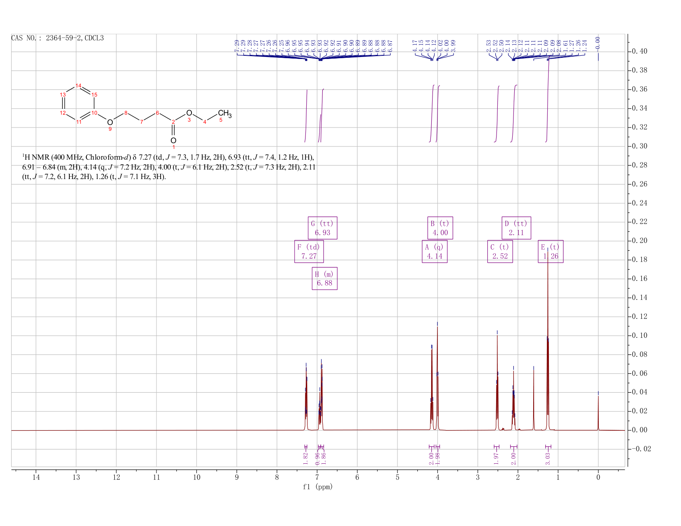Screen dimensions: 681x526
Task: Click the CAS NO. 2364-59-2 title text
Action: 57,38
